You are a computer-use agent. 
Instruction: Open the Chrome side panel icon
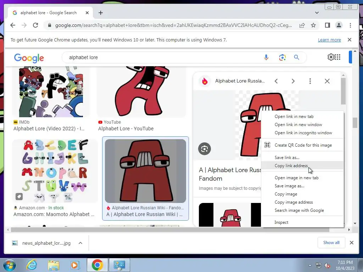[327, 25]
